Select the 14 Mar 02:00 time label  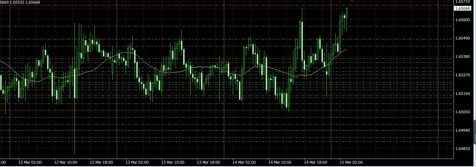244,162
